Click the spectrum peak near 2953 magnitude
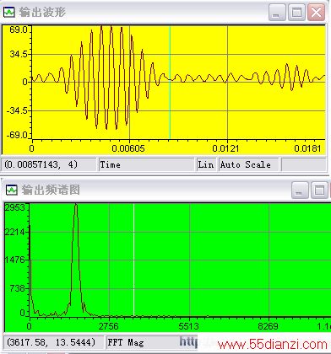The image size is (331, 354). 76,206
